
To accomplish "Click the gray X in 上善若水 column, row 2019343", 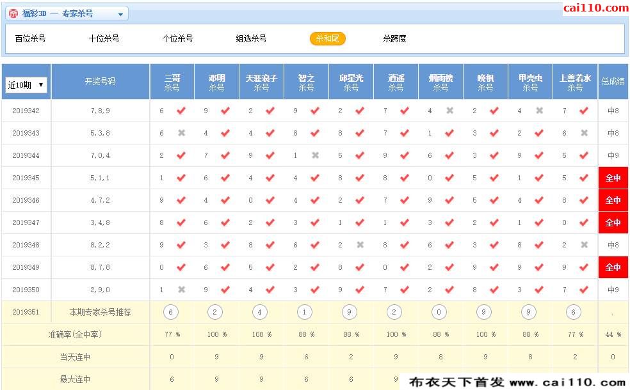I will [584, 133].
